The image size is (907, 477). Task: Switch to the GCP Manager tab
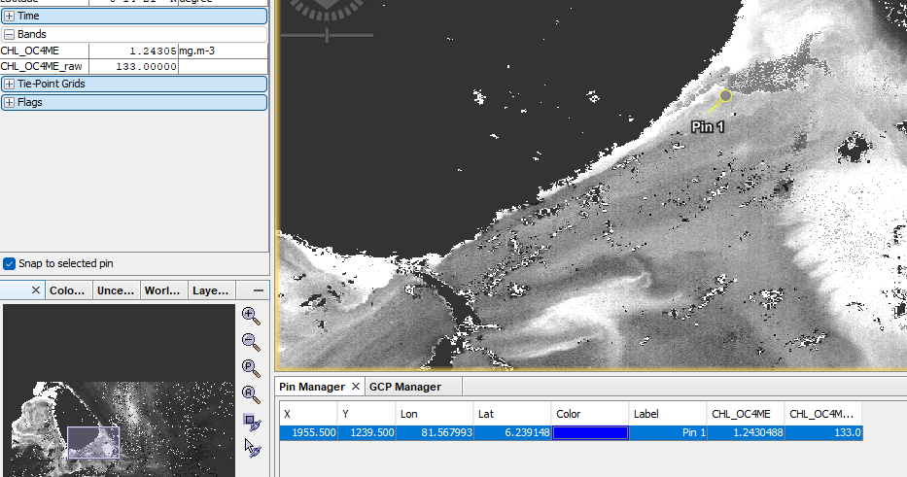pyautogui.click(x=405, y=387)
